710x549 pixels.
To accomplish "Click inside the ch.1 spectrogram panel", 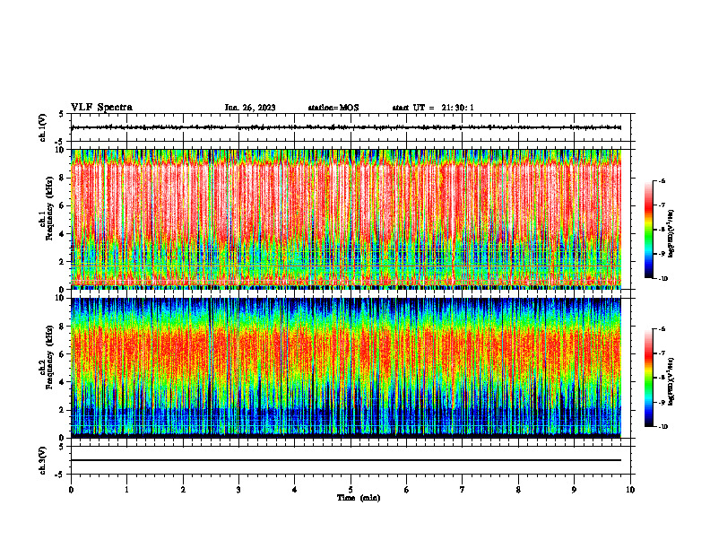I will (x=346, y=219).
